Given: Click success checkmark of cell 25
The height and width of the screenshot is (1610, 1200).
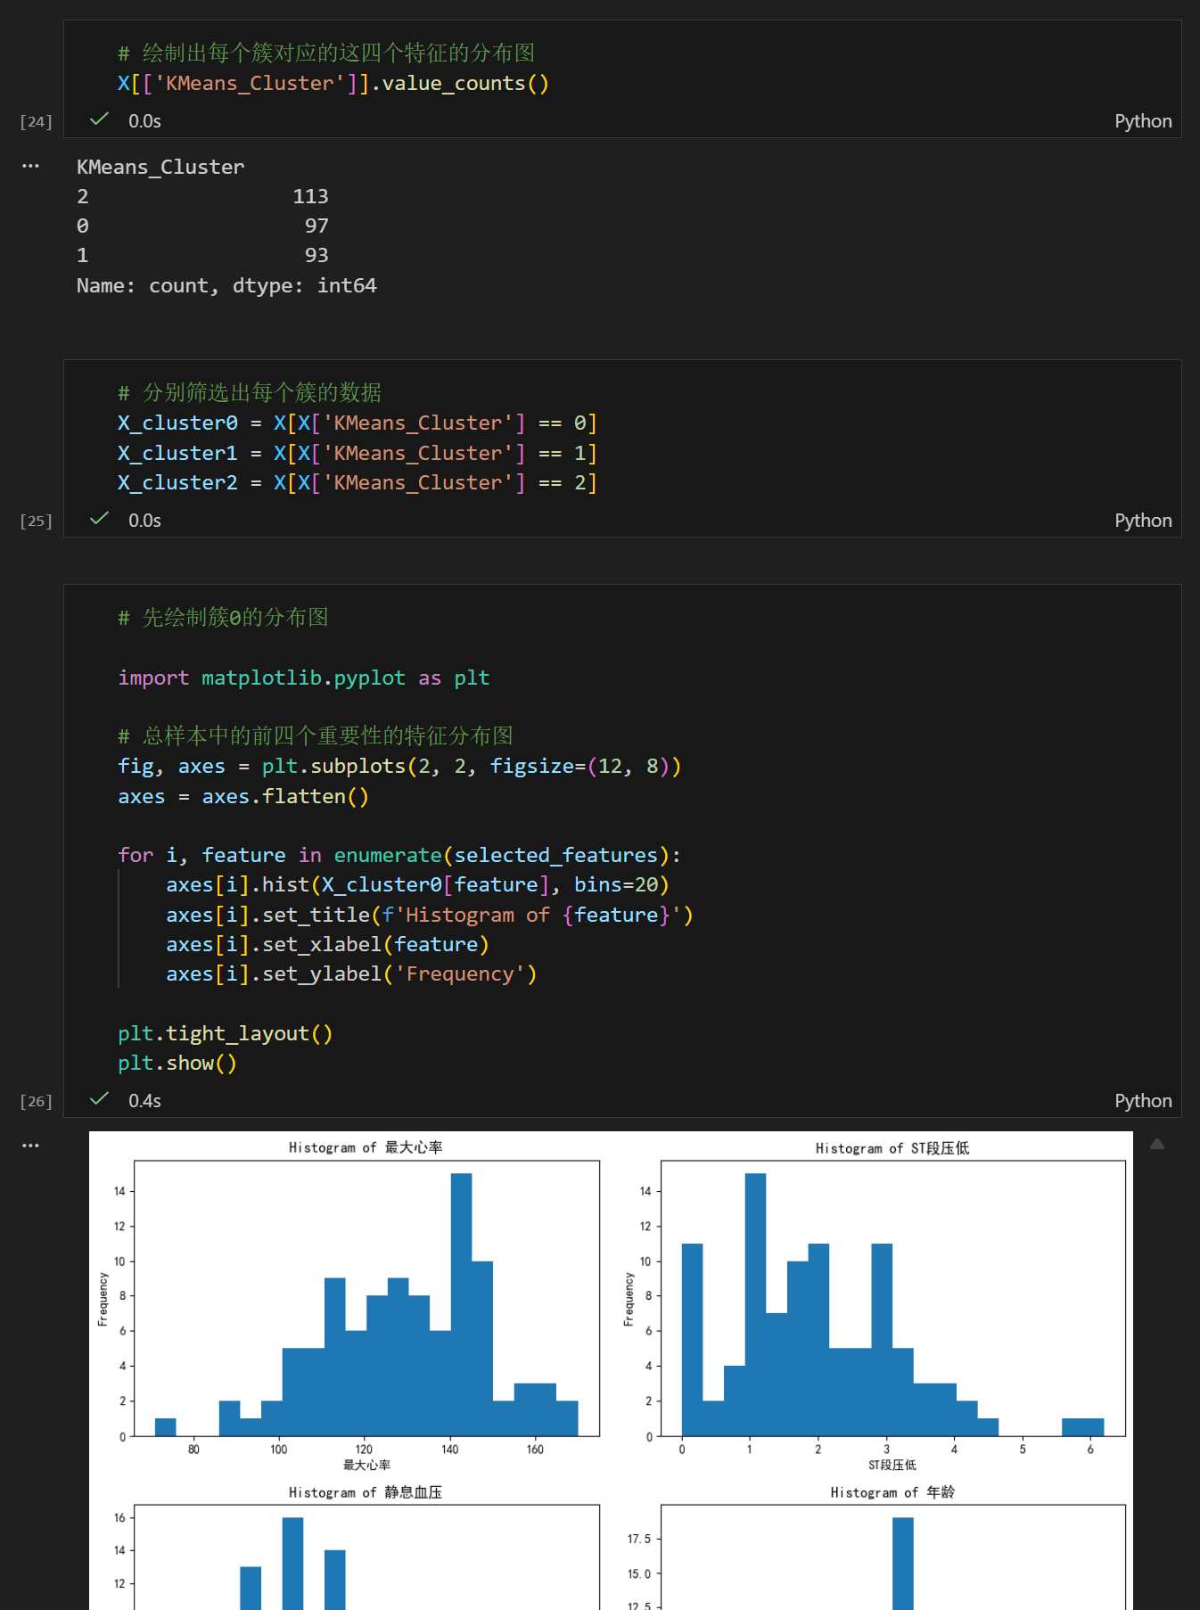Looking at the screenshot, I should pos(100,519).
